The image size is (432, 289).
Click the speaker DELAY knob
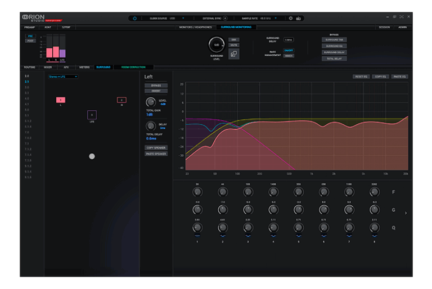150,126
